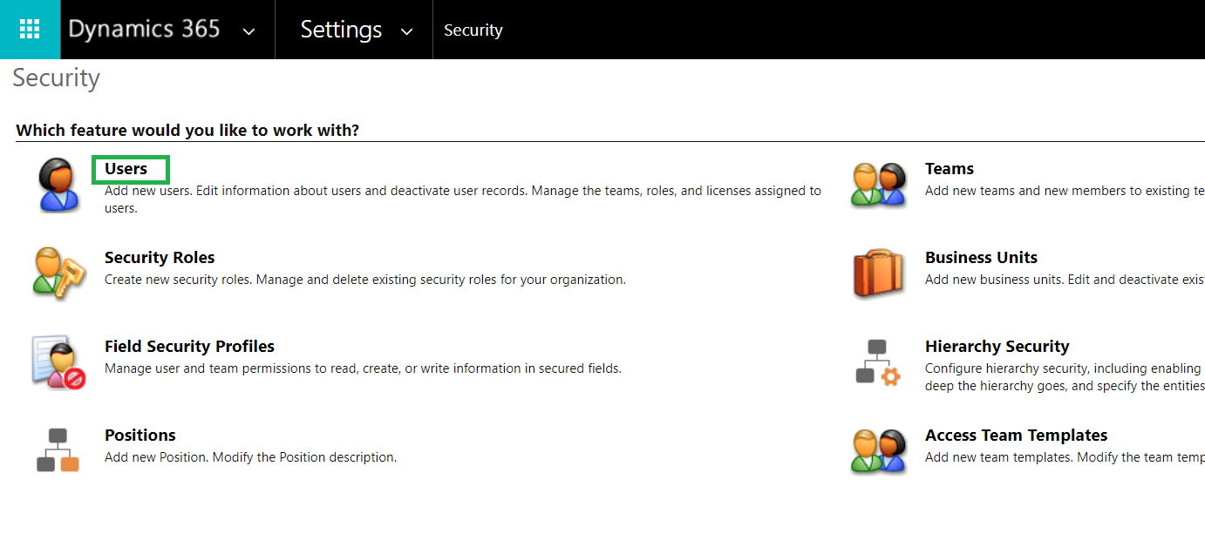1205x554 pixels.
Task: Click the Positions hierarchy icon
Action: click(x=58, y=450)
